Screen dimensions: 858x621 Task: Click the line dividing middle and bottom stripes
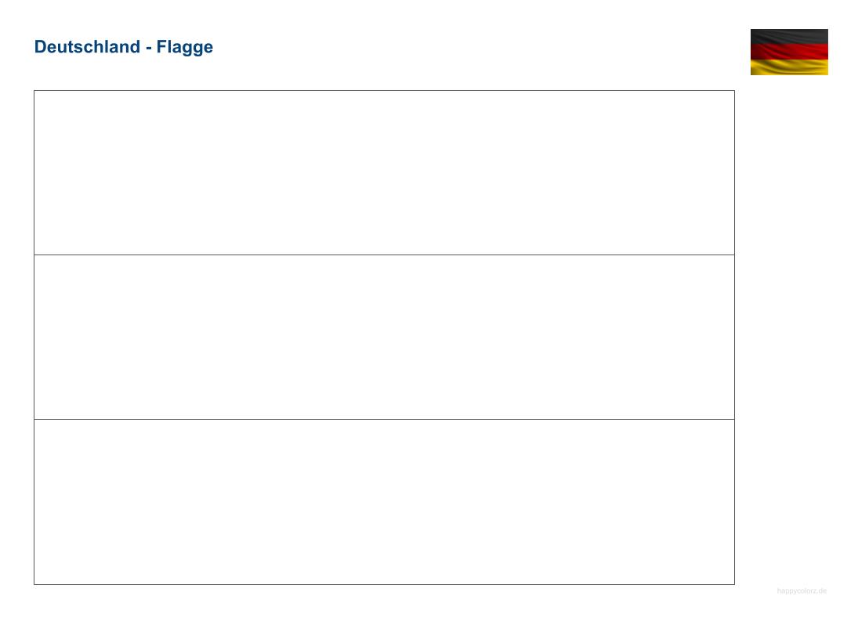point(384,419)
